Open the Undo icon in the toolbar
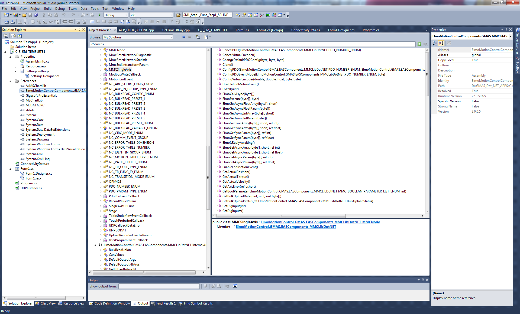The width and height of the screenshot is (520, 314). [x=64, y=15]
